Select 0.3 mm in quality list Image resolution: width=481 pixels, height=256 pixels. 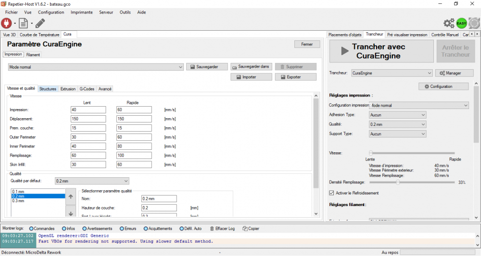click(38, 201)
